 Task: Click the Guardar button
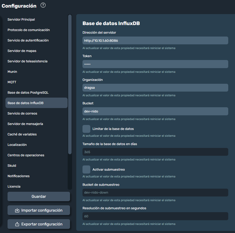tap(39, 196)
